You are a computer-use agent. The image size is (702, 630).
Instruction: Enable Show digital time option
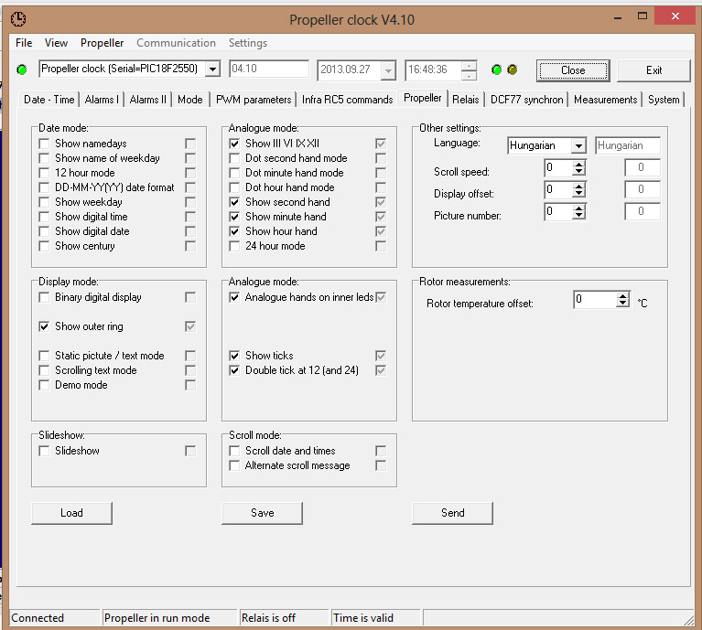click(44, 217)
